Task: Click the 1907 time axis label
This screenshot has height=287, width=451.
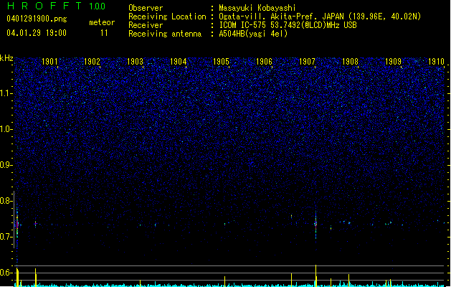Action: (x=307, y=61)
